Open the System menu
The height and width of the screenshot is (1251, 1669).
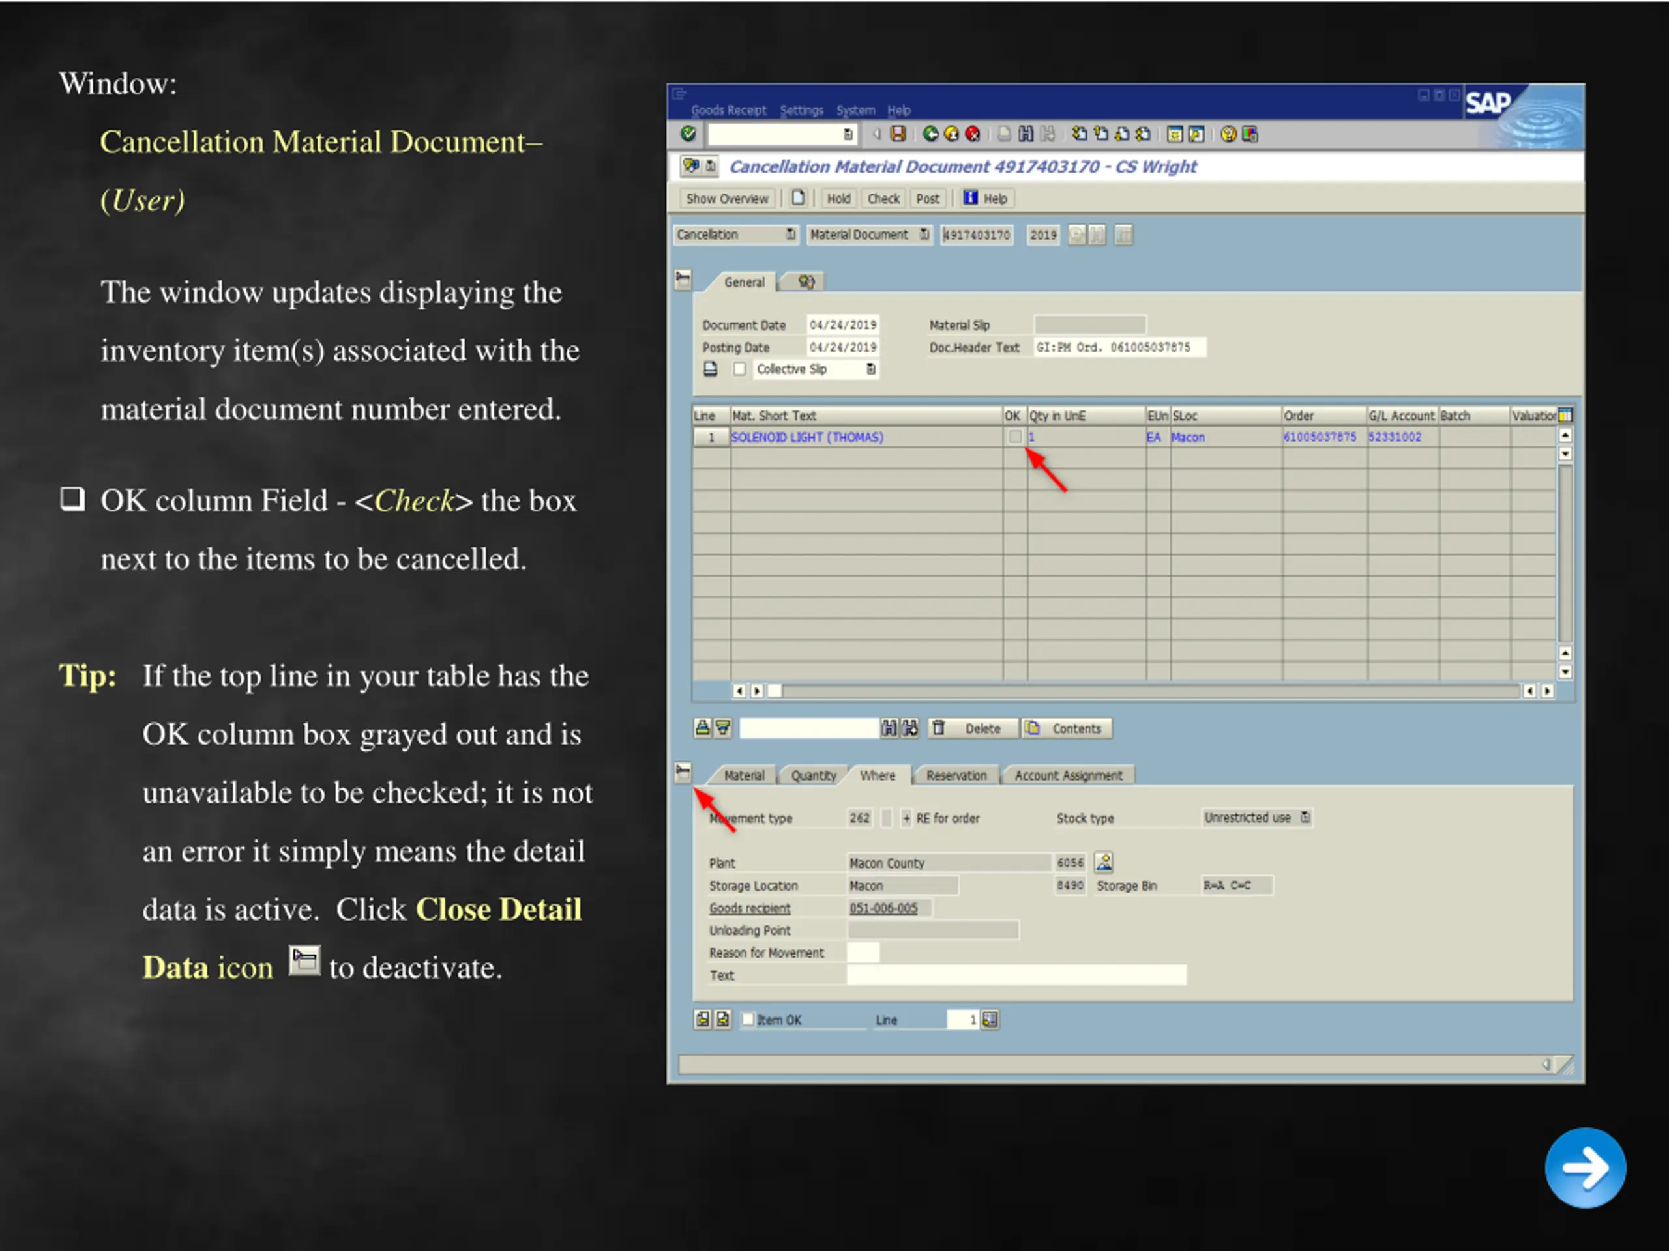point(855,110)
